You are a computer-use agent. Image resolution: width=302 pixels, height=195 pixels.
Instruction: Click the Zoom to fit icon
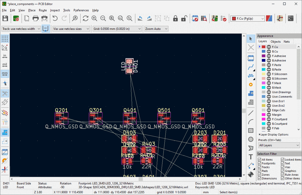[x=112, y=18]
